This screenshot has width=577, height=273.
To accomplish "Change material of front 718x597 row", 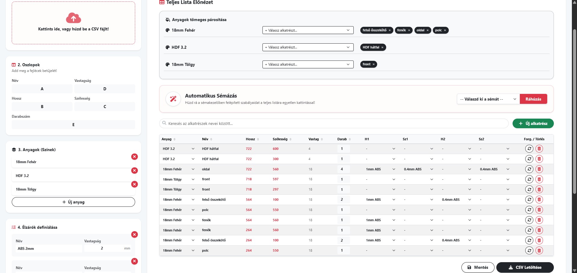I will 179,179.
